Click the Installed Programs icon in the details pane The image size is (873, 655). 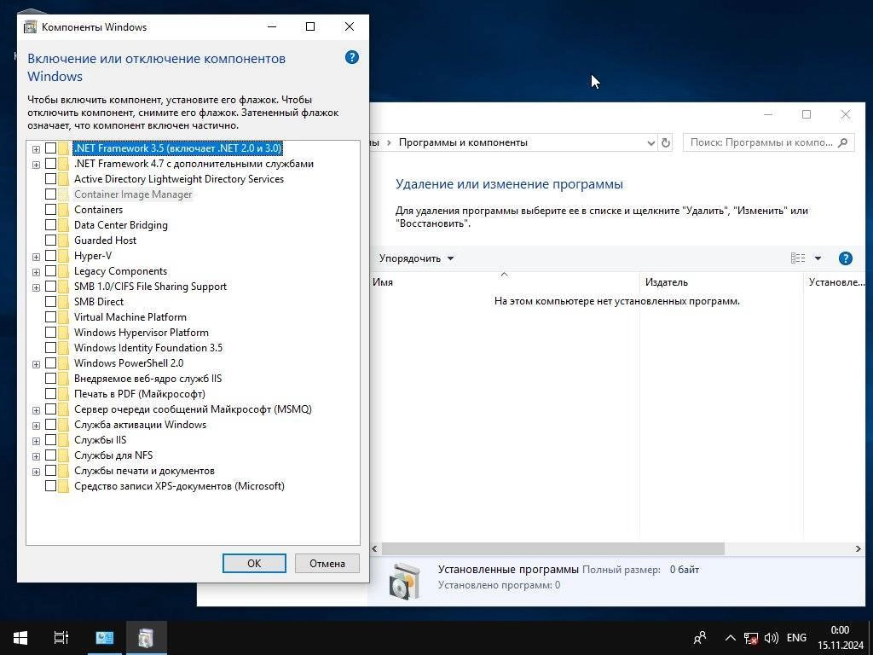coord(405,580)
